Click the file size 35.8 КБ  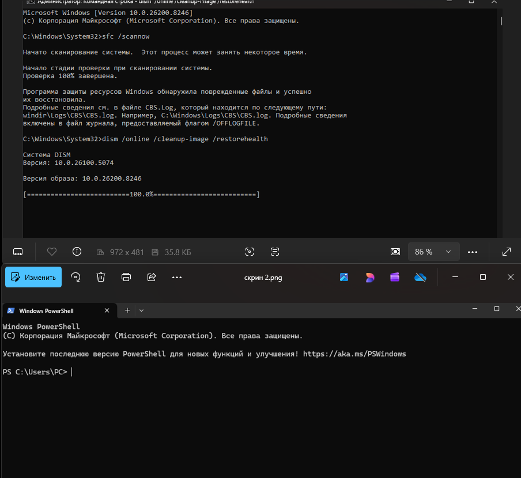[x=178, y=252]
